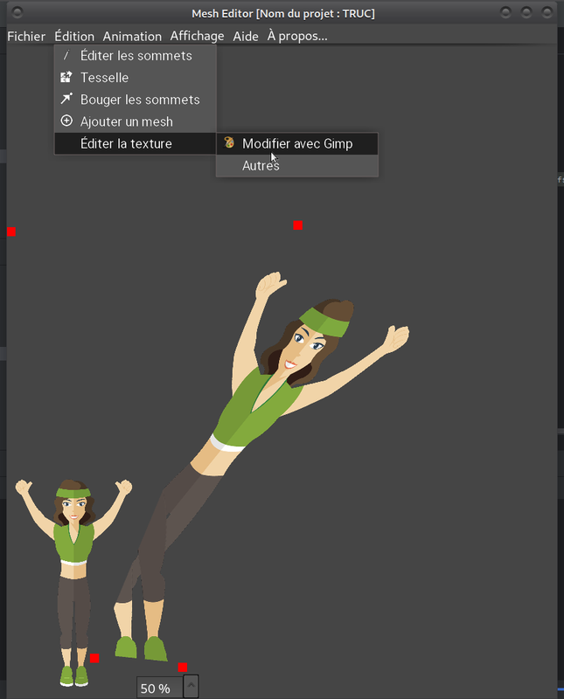This screenshot has height=699, width=564.
Task: Open Éditer la texture submenu
Action: pos(136,143)
